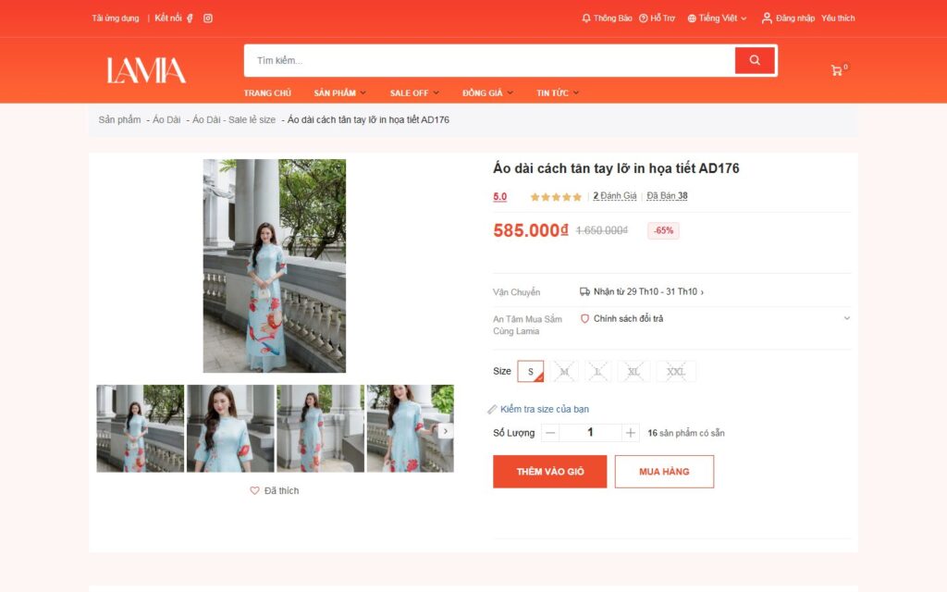This screenshot has width=947, height=592.
Task: Click MUA HÀNG button
Action: point(664,472)
